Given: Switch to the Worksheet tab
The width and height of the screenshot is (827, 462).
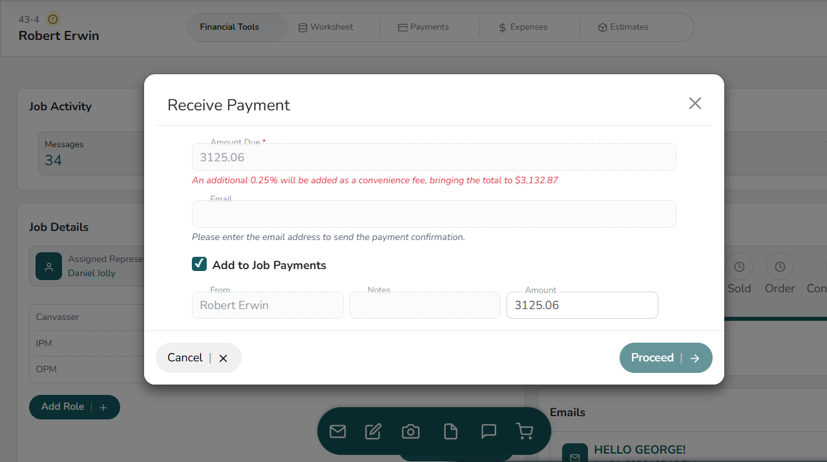Looking at the screenshot, I should pos(326,27).
